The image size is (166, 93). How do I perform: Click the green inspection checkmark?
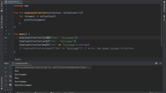(161, 5)
